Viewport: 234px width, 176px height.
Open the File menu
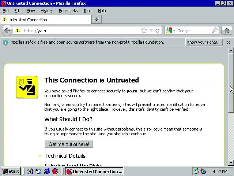pos(5,11)
